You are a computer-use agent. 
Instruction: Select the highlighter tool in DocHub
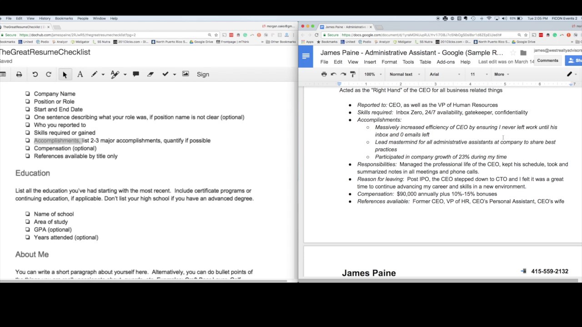(x=115, y=74)
